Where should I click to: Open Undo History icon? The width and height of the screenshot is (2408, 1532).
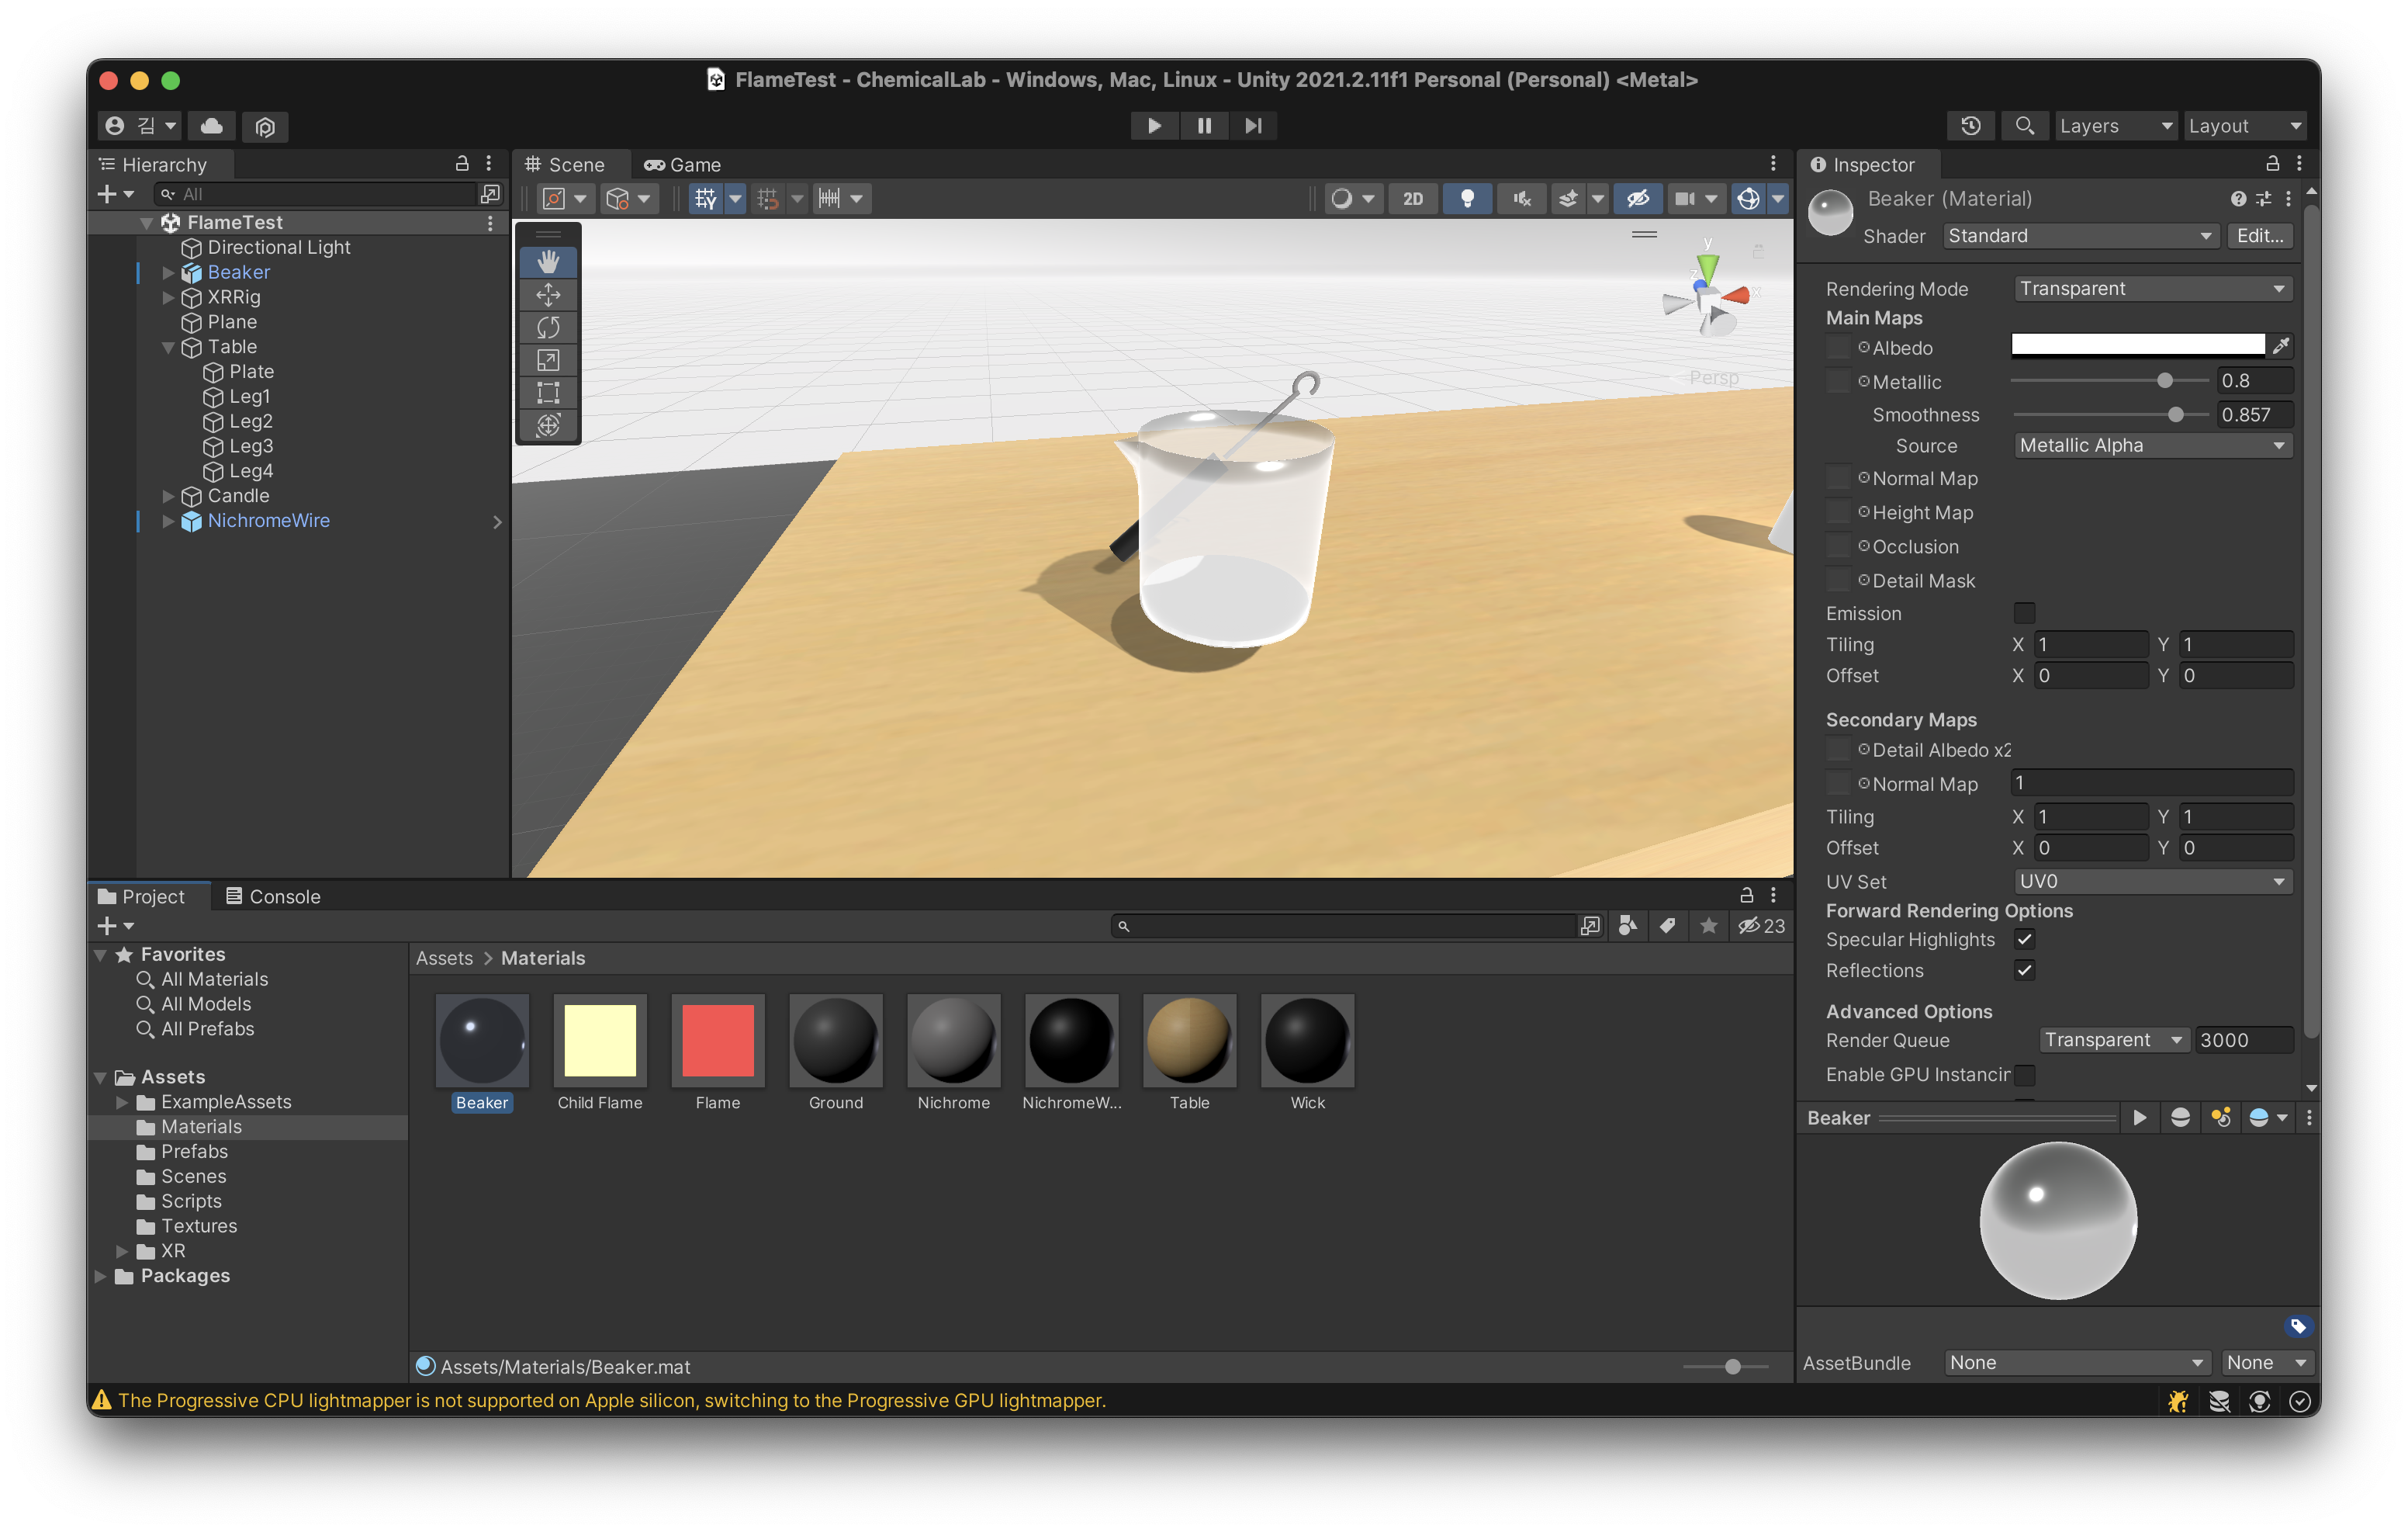coord(1970,126)
